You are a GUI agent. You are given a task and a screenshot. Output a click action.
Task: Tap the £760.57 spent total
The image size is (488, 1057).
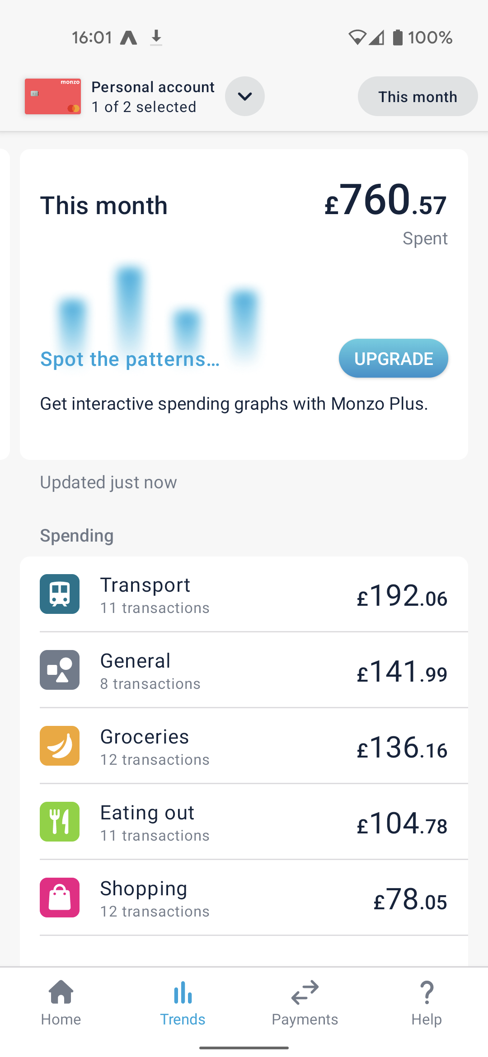385,201
